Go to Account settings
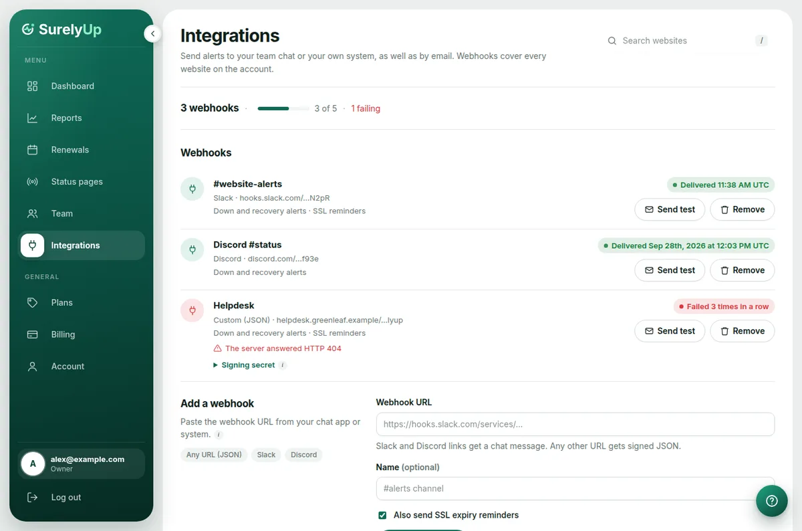This screenshot has width=802, height=531. [82, 366]
